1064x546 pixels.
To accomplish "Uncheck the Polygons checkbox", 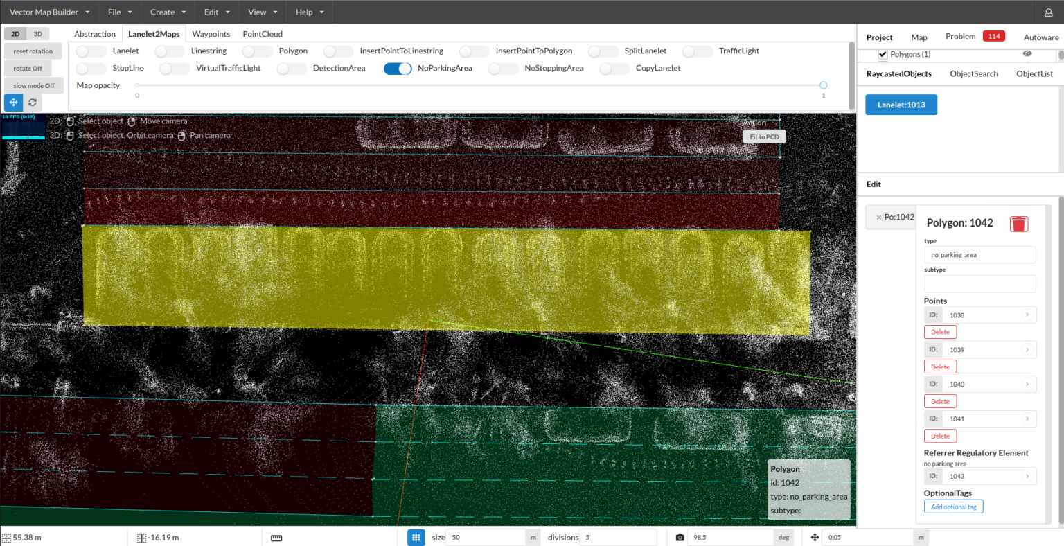I will click(883, 54).
